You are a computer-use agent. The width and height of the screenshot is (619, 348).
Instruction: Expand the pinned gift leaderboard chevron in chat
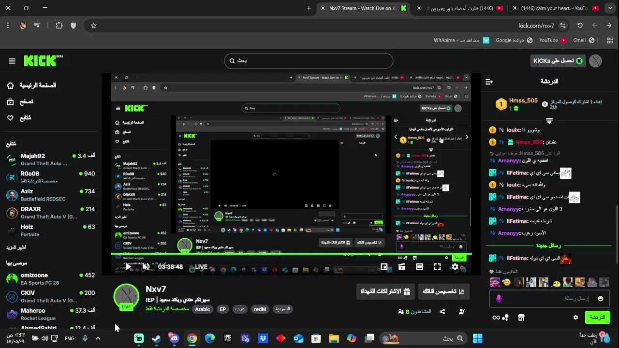549,120
